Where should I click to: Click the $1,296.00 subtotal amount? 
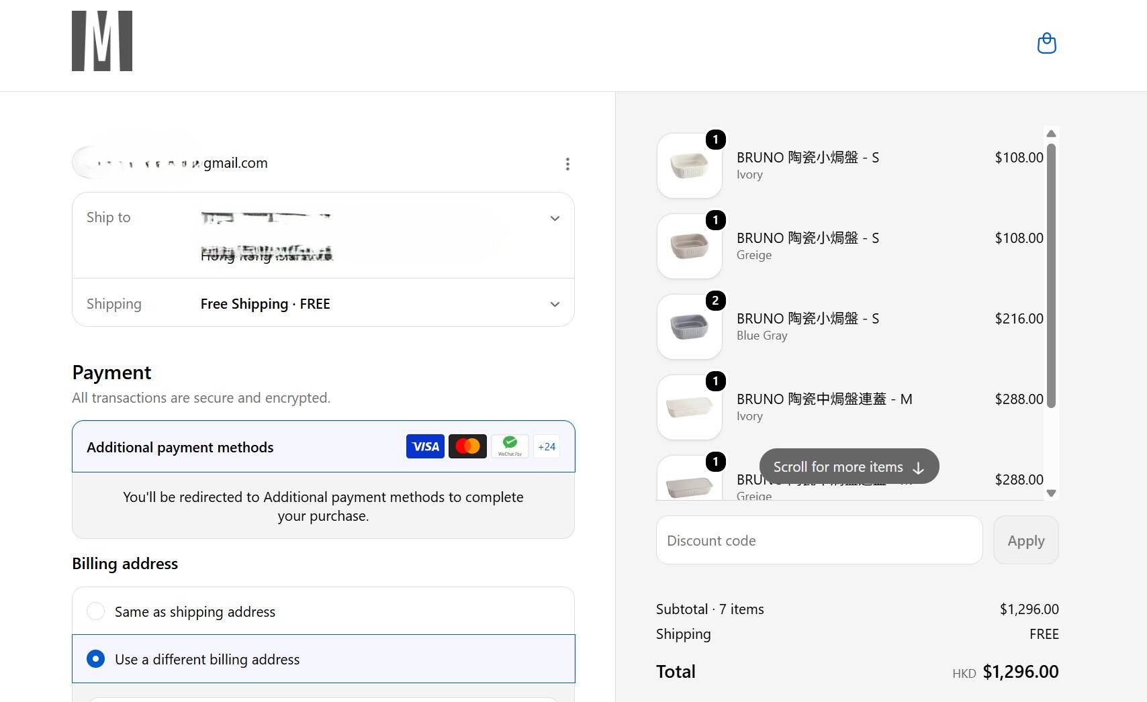click(1029, 609)
